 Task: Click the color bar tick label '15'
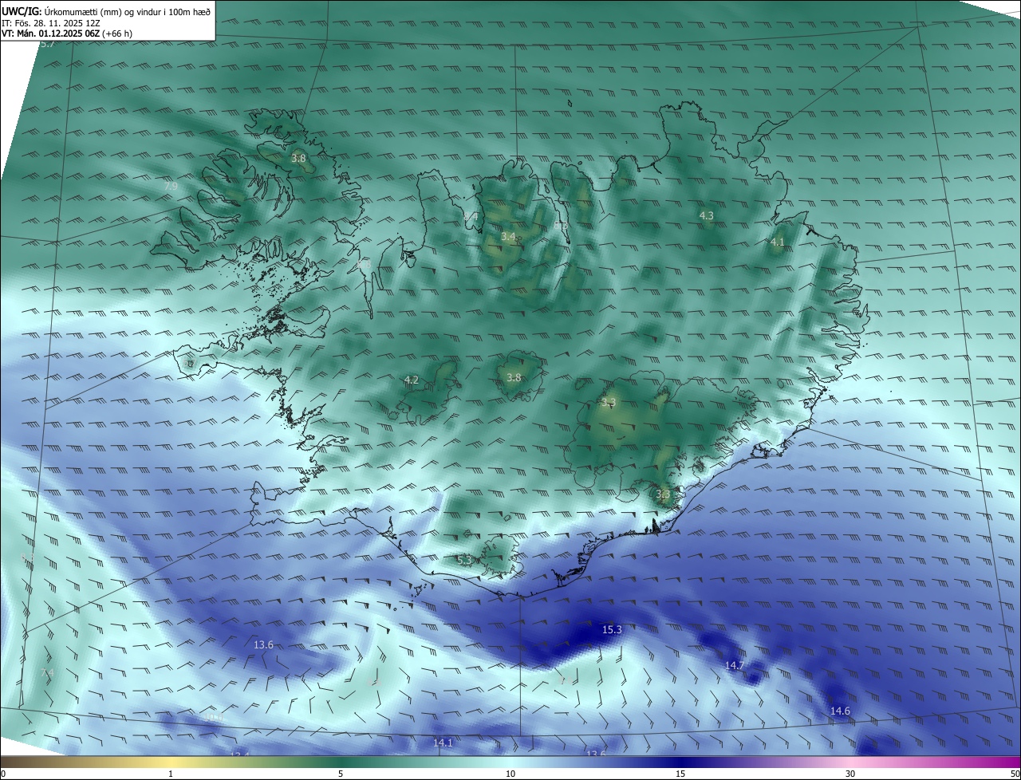click(x=680, y=774)
